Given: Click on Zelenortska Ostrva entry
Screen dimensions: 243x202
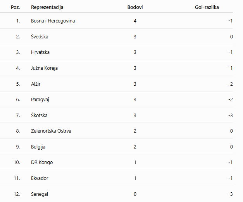Looking at the screenshot, I should (51, 131).
